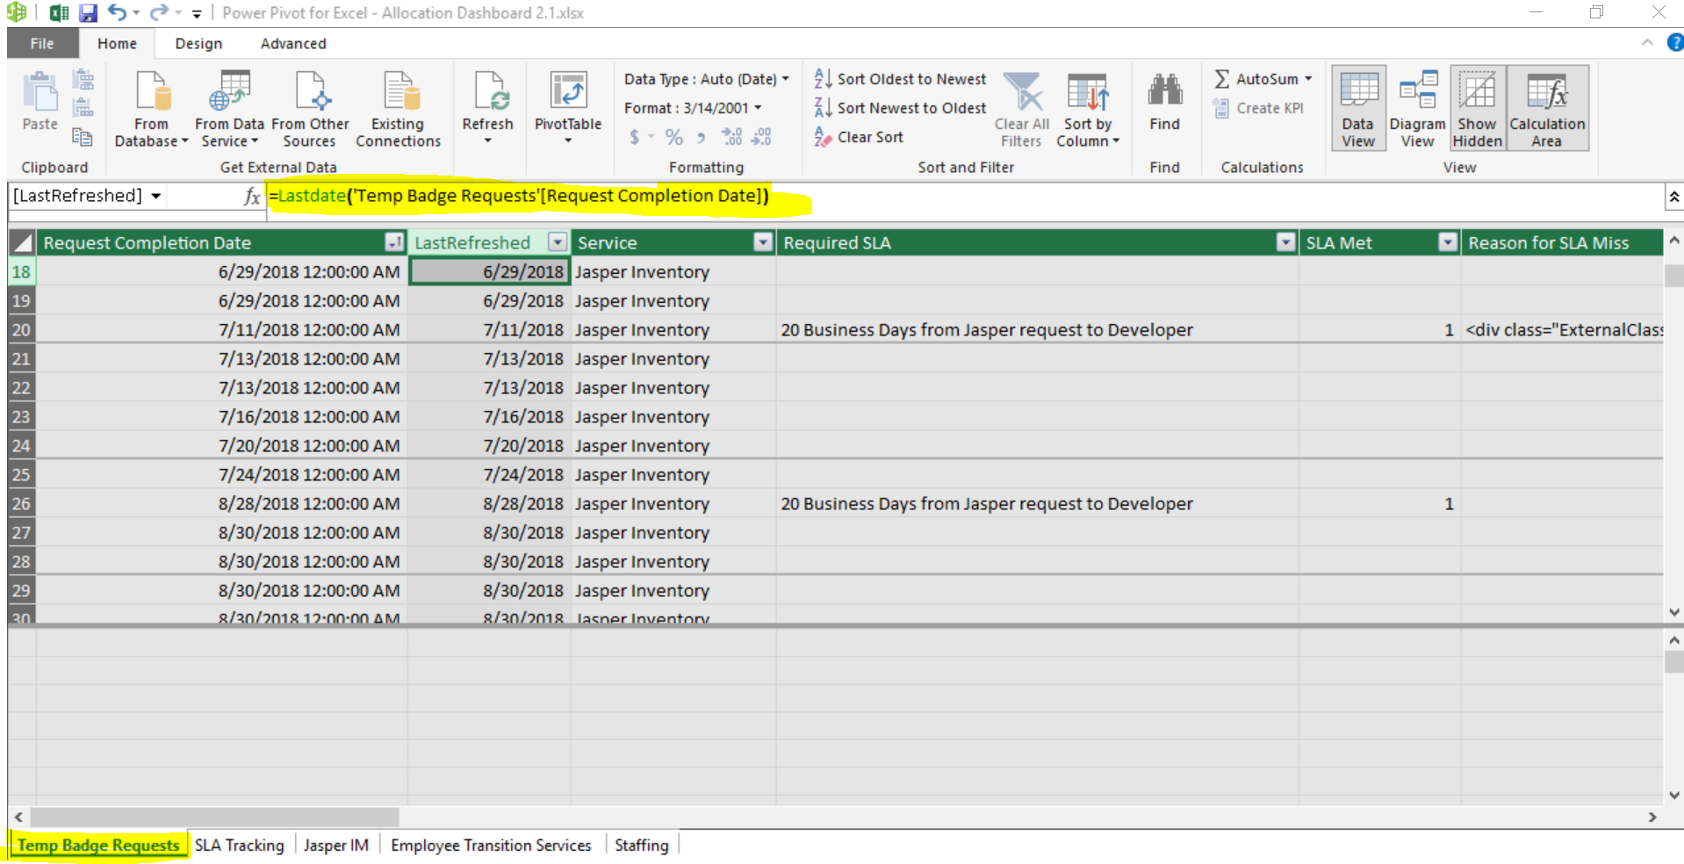
Task: Click Create KPI button
Action: point(1258,108)
